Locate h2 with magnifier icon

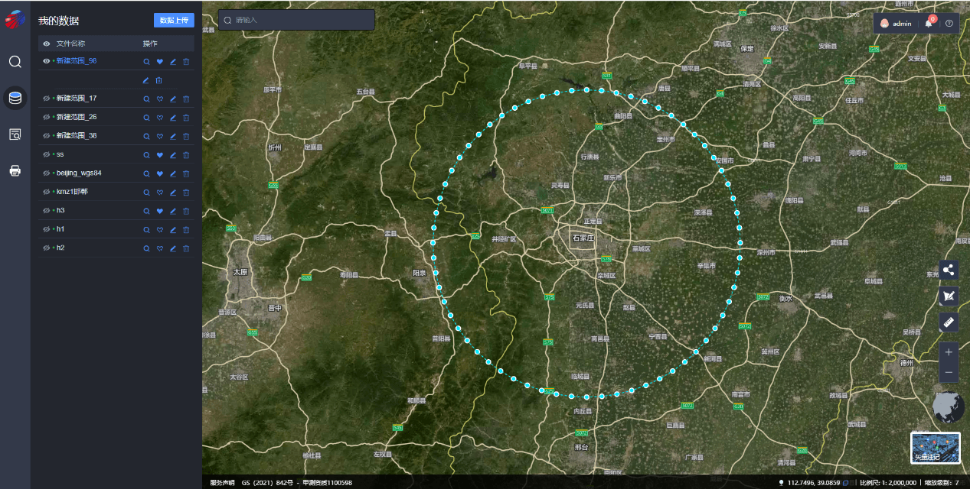click(x=146, y=248)
